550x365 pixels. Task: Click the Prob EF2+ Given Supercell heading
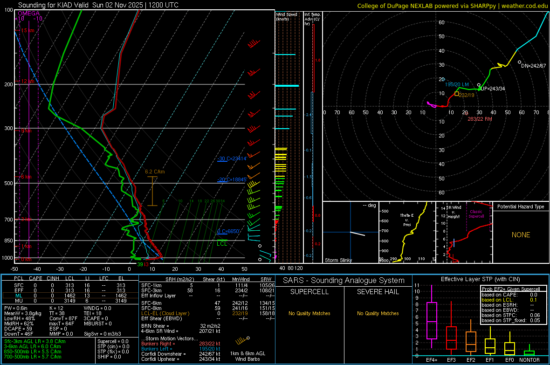click(511, 289)
